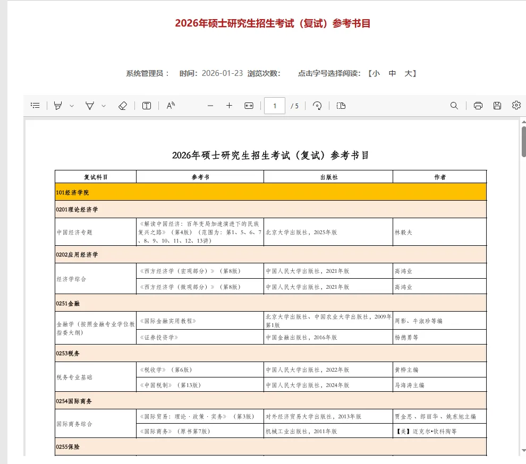Click the 0201理论经济学 row
526x464 pixels.
point(271,209)
